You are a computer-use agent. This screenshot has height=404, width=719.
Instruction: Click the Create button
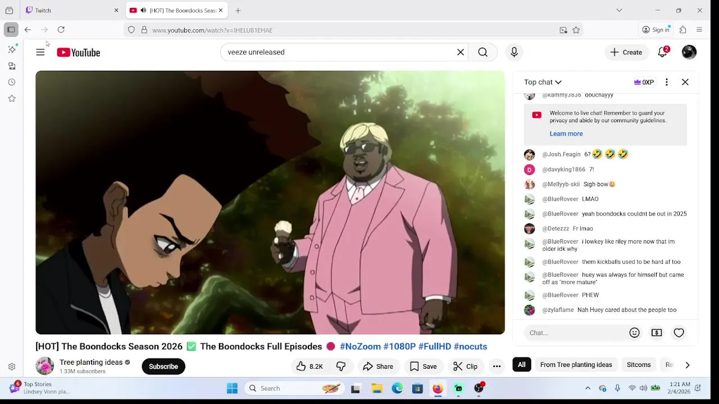tap(626, 52)
